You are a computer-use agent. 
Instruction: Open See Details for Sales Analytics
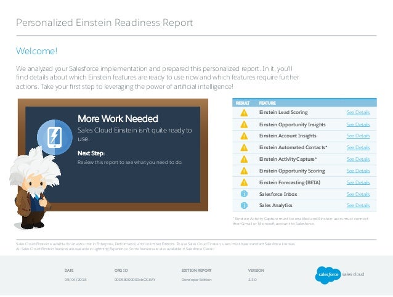358,205
